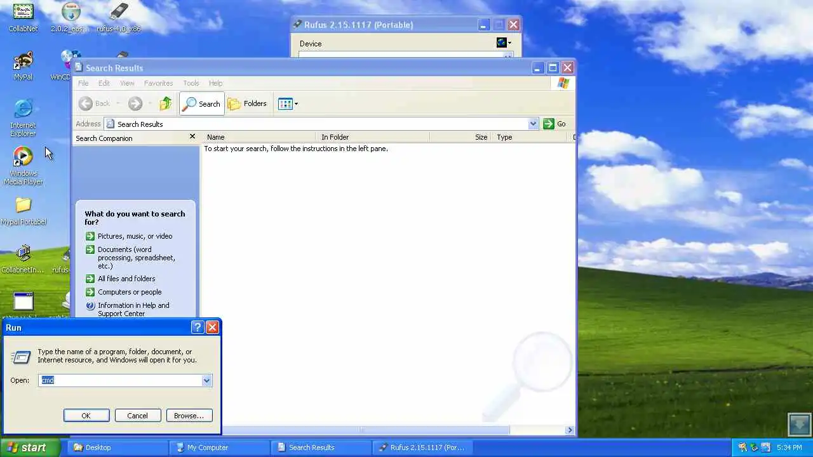Open the Edit menu
This screenshot has width=813, height=457.
(104, 83)
